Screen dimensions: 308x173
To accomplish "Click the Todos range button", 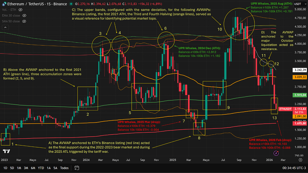I will (64, 168).
